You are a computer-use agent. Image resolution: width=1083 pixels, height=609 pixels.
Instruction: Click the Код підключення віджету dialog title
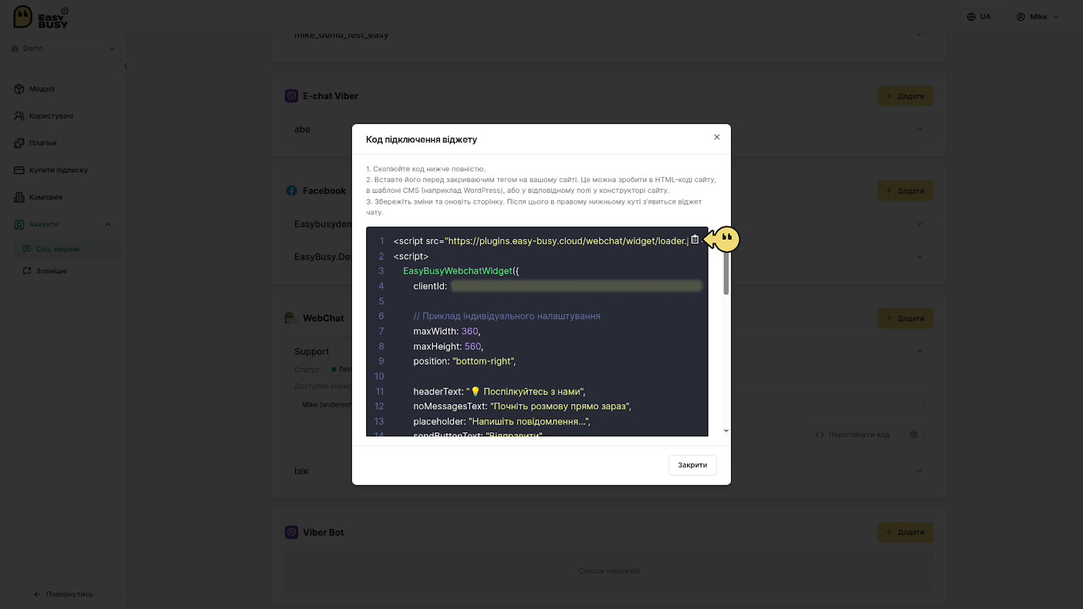(422, 139)
